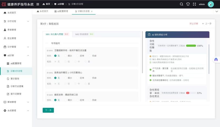The height and width of the screenshot is (127, 220).
Task: Click the 终止诊断 link
Action: (x=194, y=24)
